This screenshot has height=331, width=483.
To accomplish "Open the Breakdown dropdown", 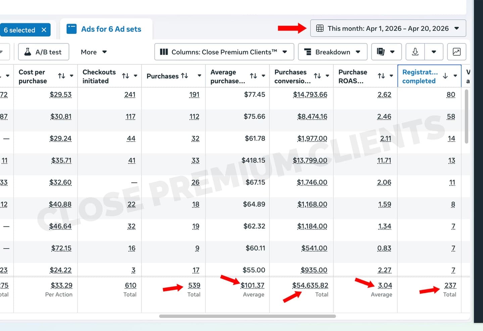I will tap(332, 52).
